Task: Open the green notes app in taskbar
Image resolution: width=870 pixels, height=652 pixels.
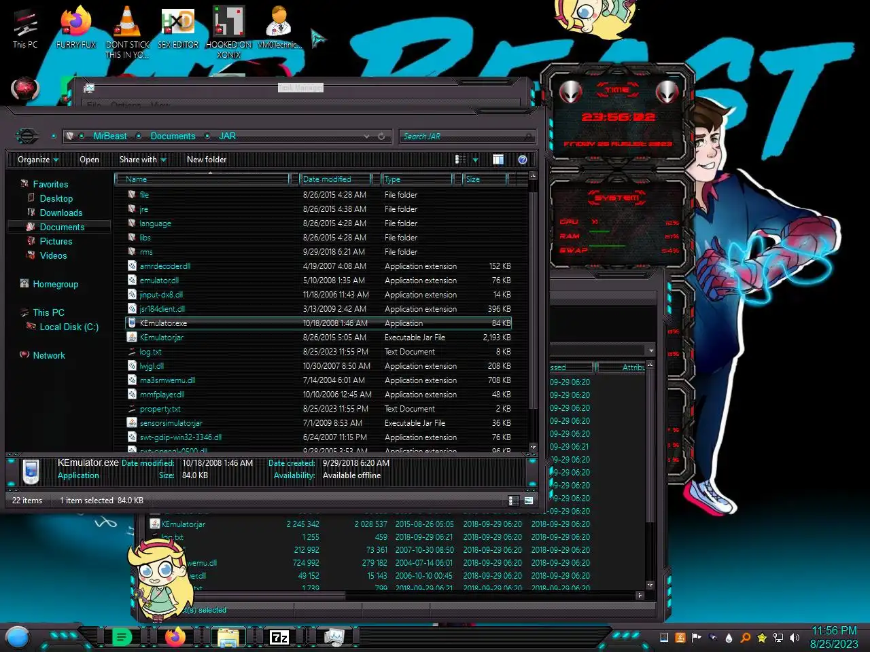Action: tap(122, 637)
